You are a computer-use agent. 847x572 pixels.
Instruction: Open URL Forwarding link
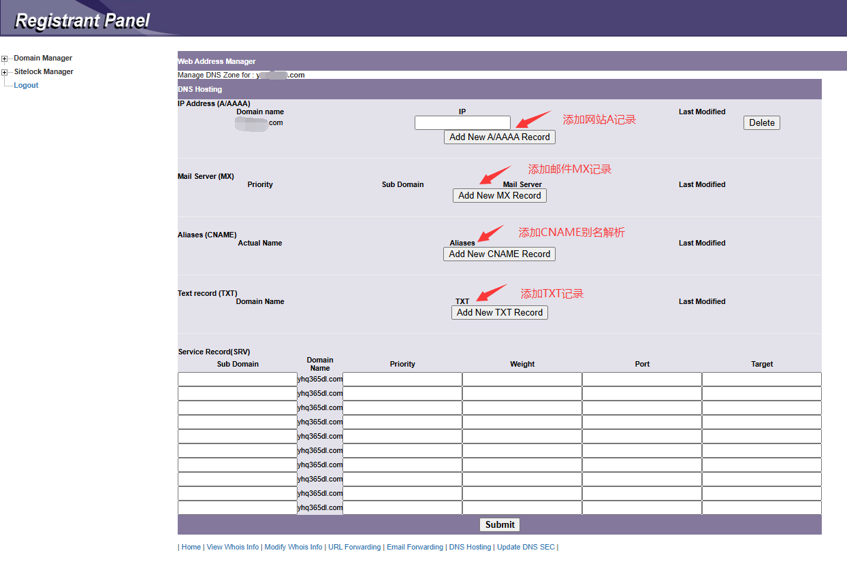click(354, 548)
